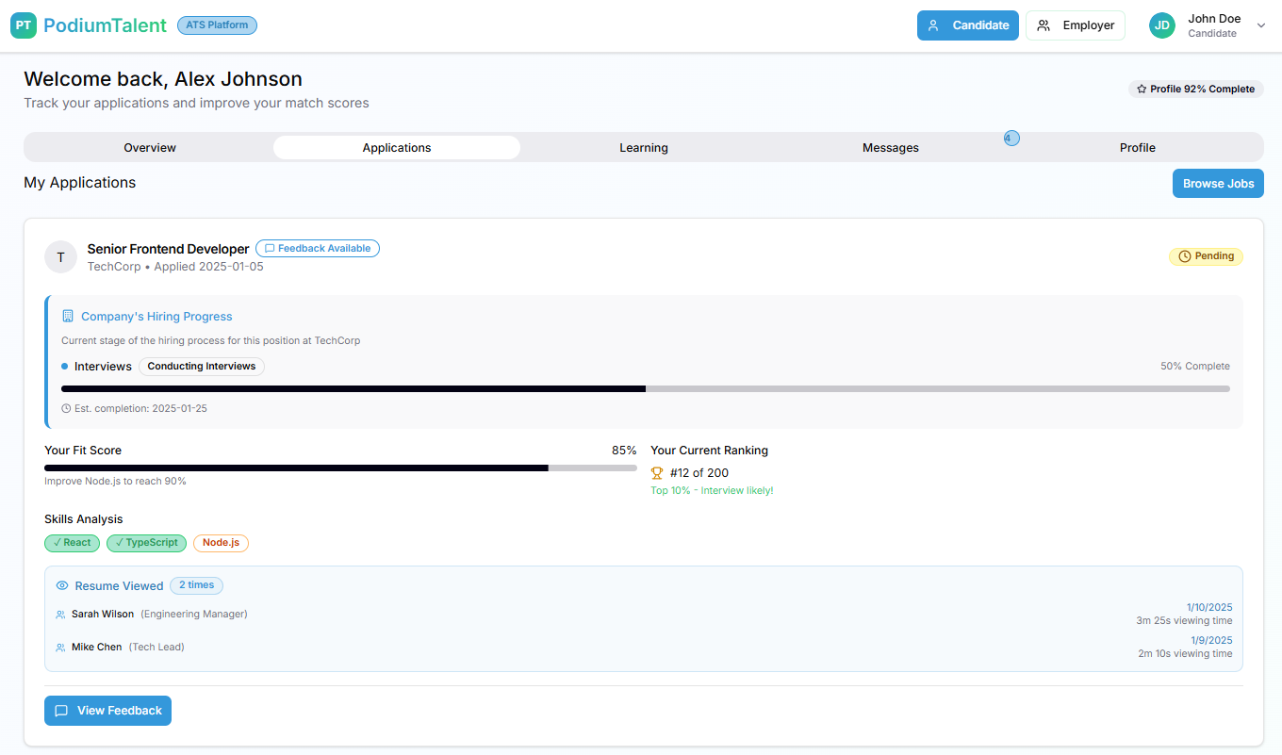Click the trophy icon beside ranking
The height and width of the screenshot is (755, 1282).
657,473
